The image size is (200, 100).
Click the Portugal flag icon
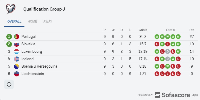pyautogui.click(x=16, y=37)
